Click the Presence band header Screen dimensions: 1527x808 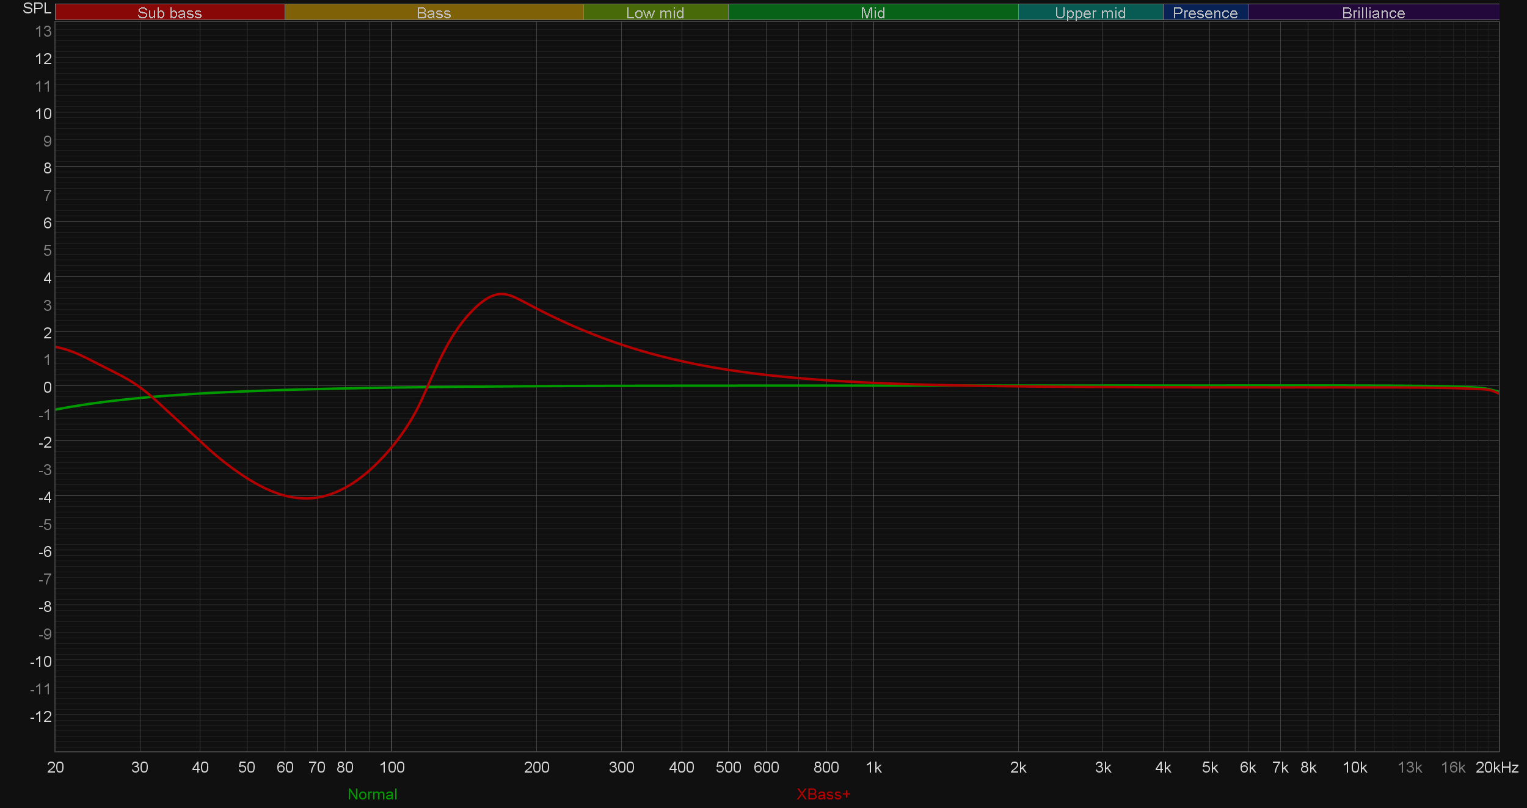click(1204, 13)
